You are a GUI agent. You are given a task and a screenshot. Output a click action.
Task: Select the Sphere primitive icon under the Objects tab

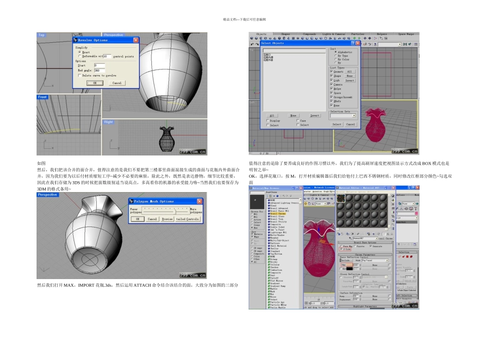coord(256,39)
